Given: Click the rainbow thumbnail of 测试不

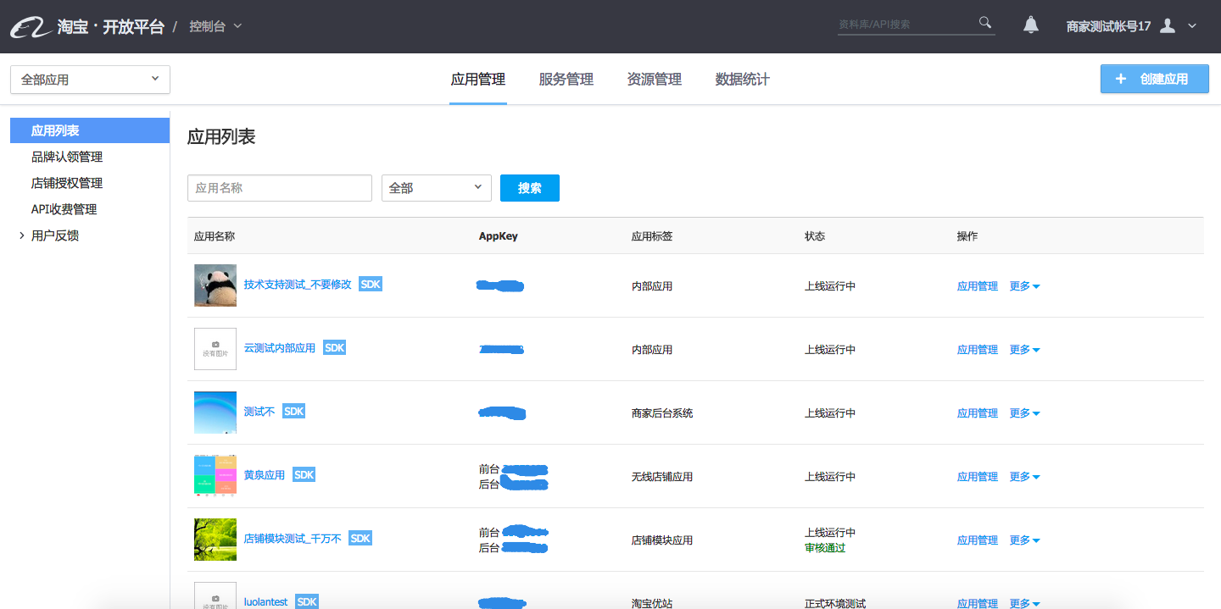Looking at the screenshot, I should point(215,412).
